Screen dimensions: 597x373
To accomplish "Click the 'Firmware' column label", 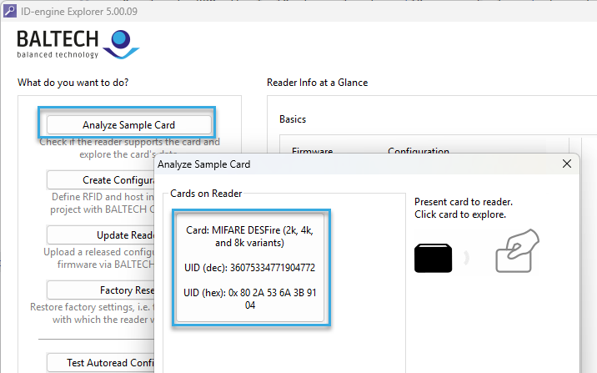I will [312, 151].
